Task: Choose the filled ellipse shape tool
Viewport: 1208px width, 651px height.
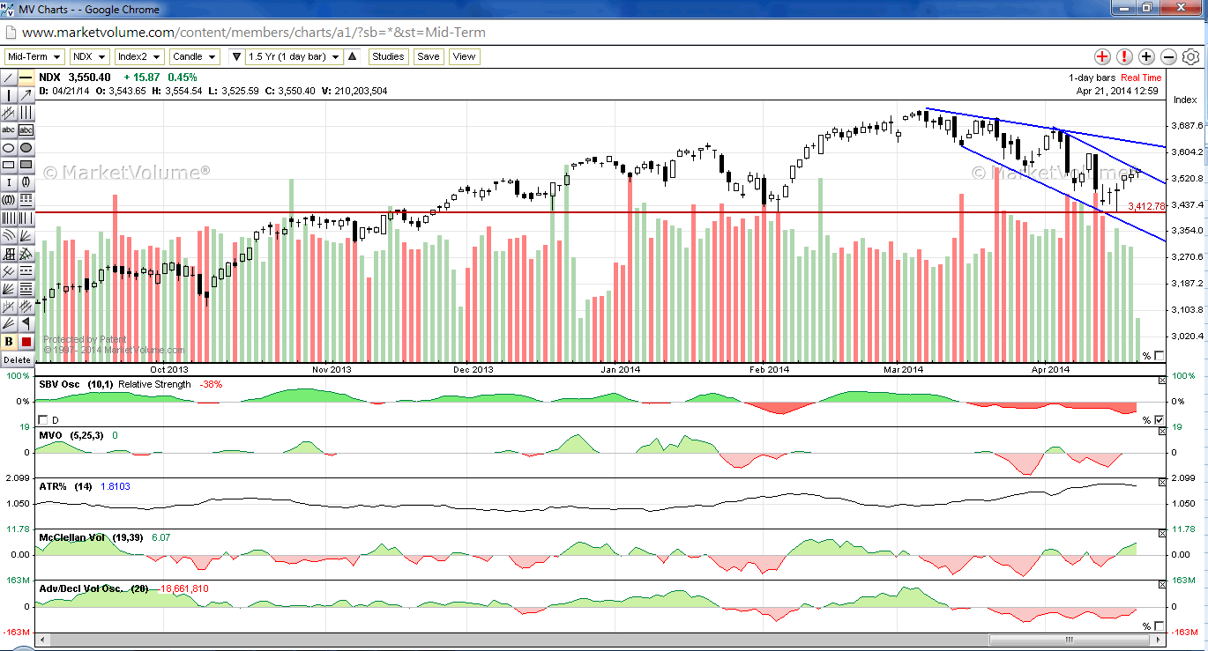Action: 26,148
